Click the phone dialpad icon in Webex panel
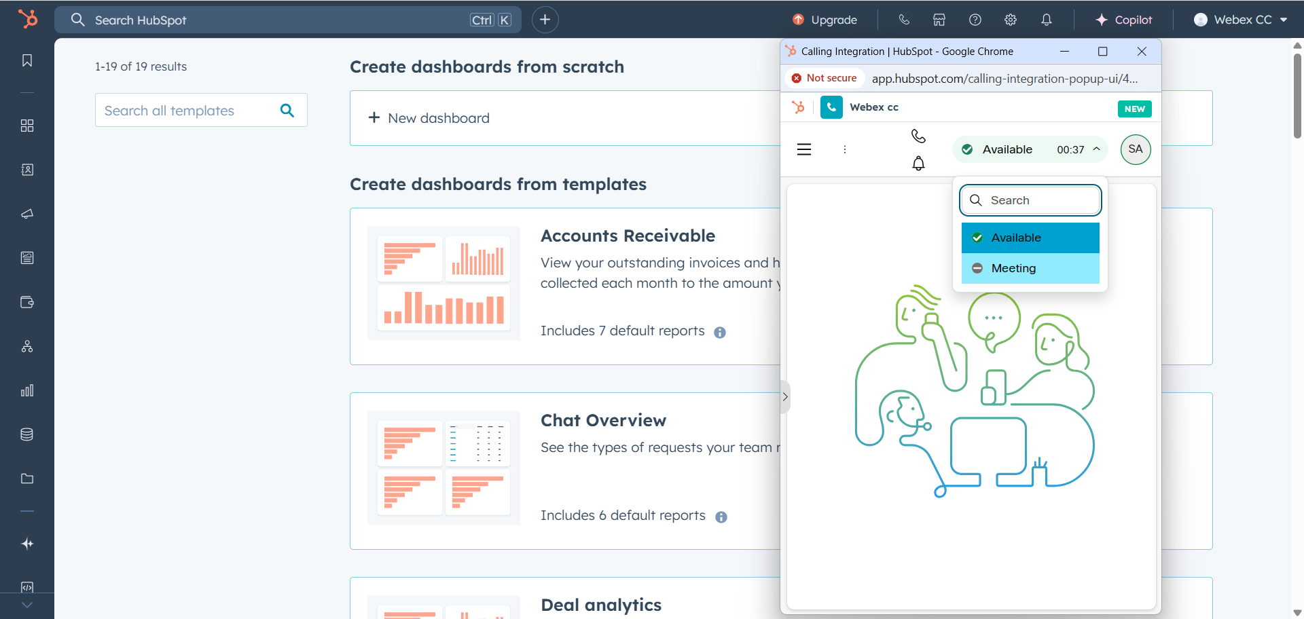Viewport: 1304px width, 619px height. (918, 136)
